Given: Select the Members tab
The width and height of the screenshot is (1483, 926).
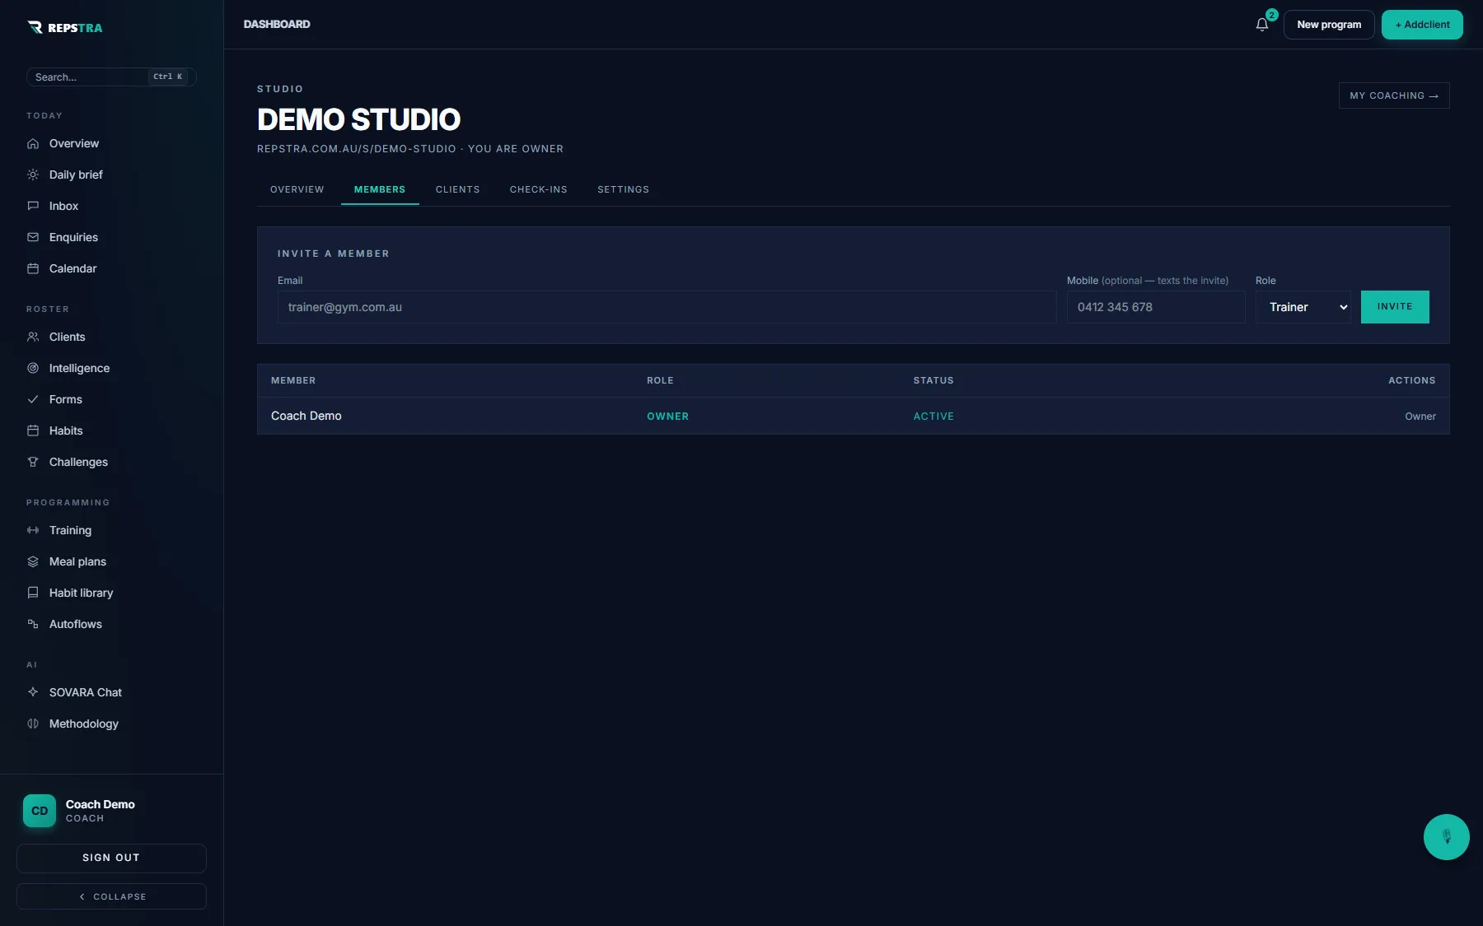Looking at the screenshot, I should [380, 189].
